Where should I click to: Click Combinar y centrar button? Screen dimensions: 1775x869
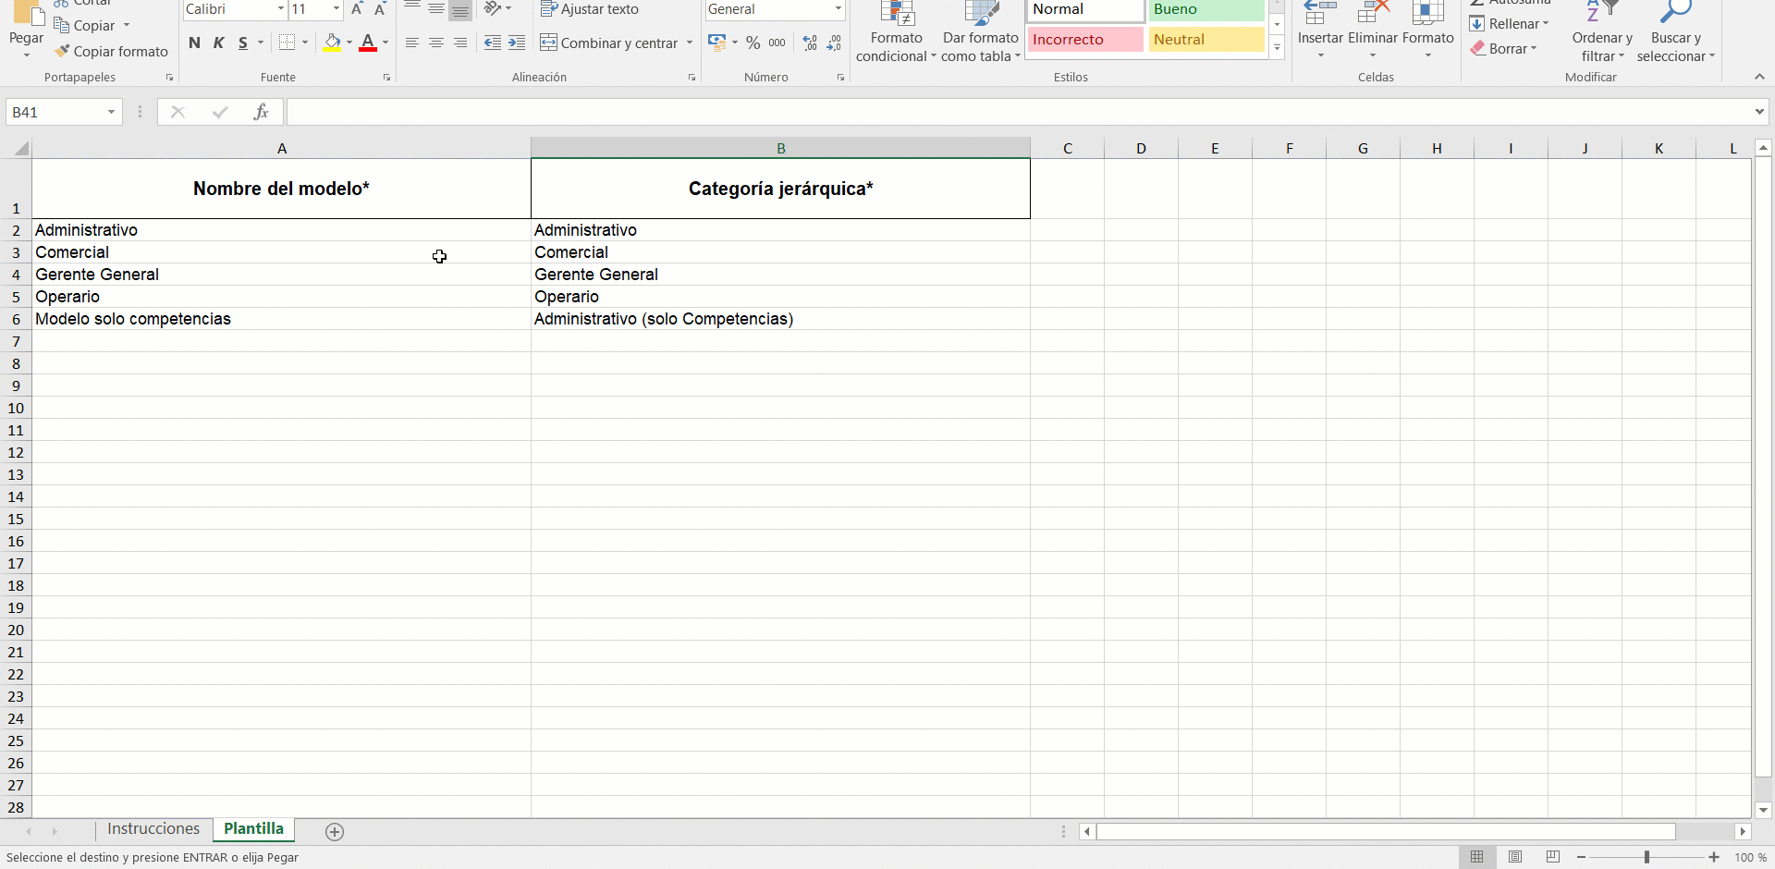pos(610,43)
